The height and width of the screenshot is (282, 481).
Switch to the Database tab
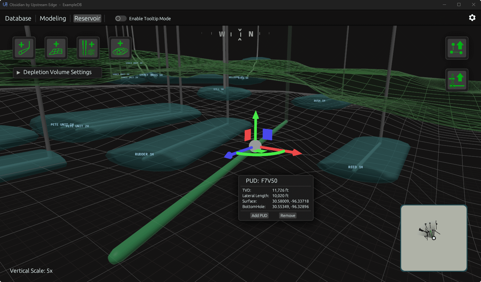[18, 19]
